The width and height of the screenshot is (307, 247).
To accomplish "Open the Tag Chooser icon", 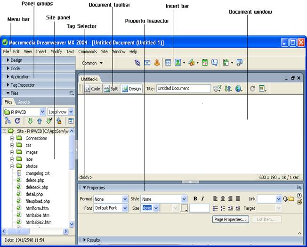I will tap(239, 63).
